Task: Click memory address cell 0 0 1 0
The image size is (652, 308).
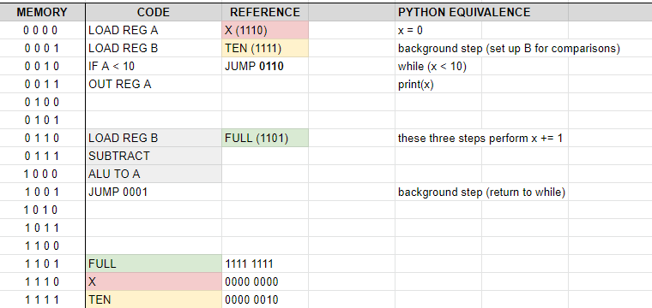Action: (x=42, y=67)
